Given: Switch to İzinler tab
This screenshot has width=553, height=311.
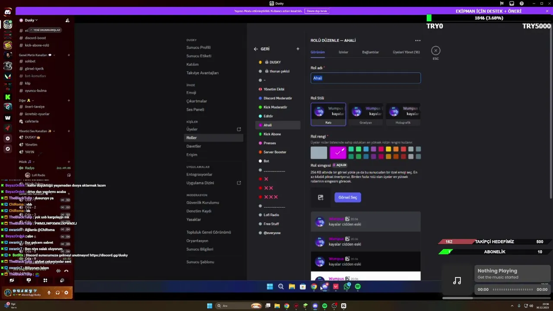Looking at the screenshot, I should point(343,52).
